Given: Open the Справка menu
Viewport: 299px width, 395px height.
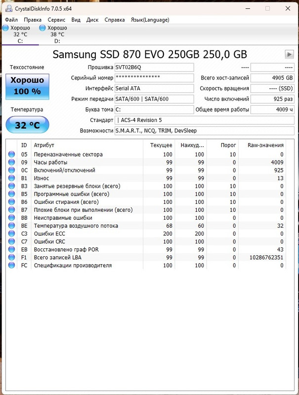Looking at the screenshot, I should click(115, 20).
